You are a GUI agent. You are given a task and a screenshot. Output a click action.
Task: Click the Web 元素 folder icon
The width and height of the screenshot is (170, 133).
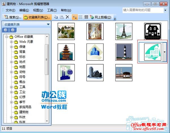[x=16, y=42]
